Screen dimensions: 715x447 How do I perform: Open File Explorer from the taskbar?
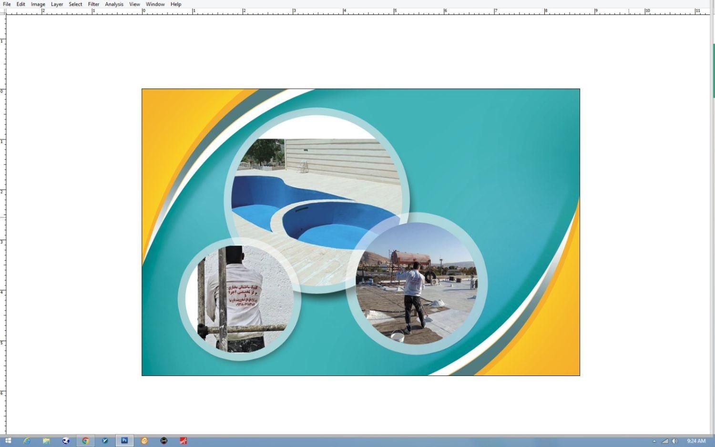tap(46, 441)
